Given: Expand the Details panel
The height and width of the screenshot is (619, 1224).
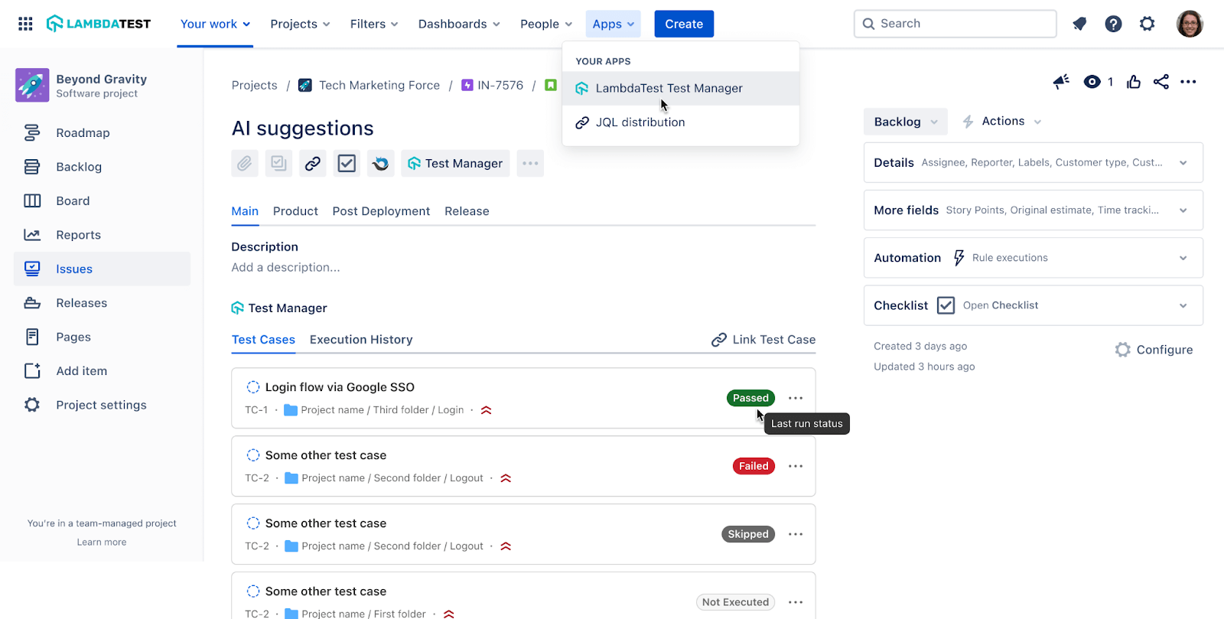Looking at the screenshot, I should [x=1034, y=162].
